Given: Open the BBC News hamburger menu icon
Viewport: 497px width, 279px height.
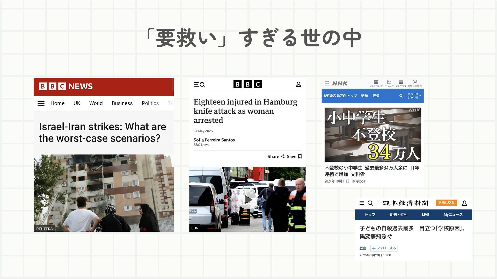Looking at the screenshot, I should click(41, 103).
